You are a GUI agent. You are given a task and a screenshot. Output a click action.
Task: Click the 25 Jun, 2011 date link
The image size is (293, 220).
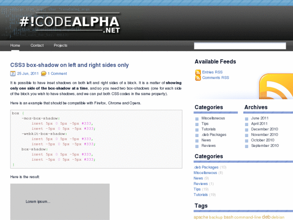[28, 73]
